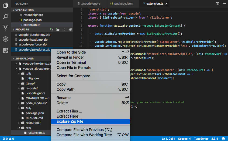The width and height of the screenshot is (228, 141).
Task: Open the Source Control view icon
Action: pos(6,28)
